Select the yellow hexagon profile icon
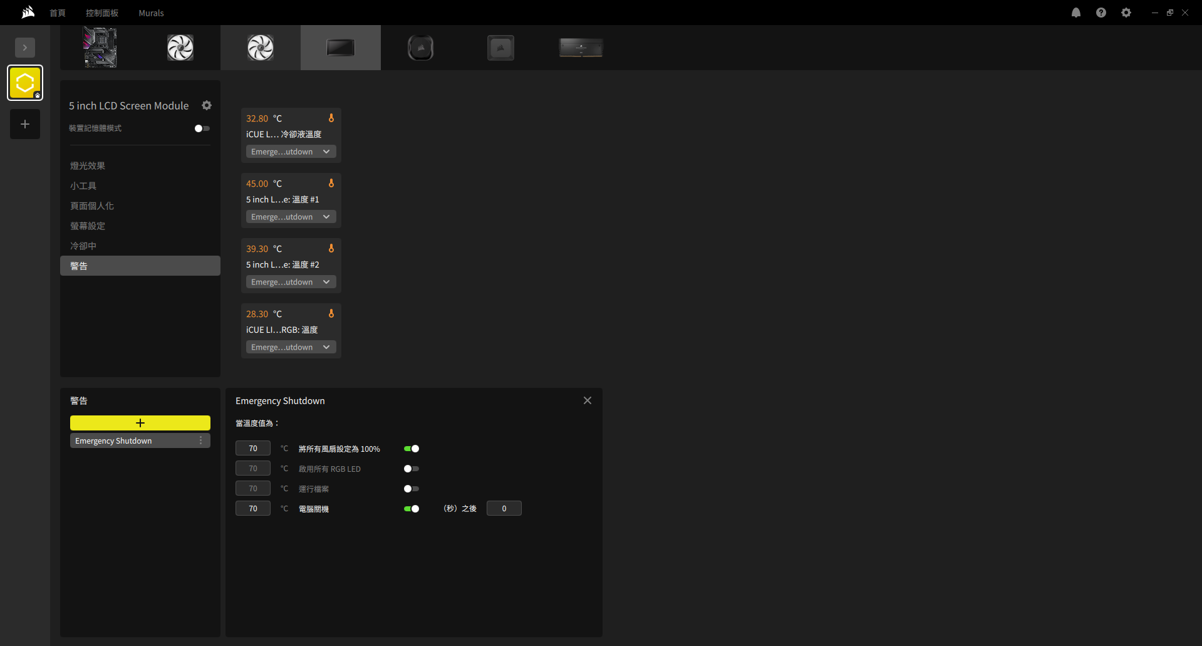 point(25,83)
